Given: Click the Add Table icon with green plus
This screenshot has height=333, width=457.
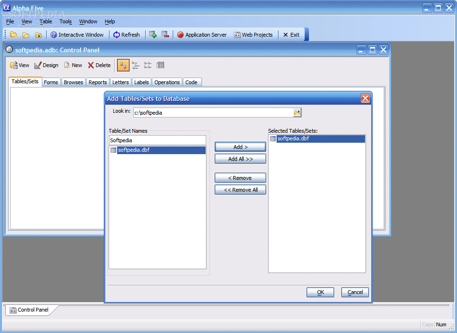Looking at the screenshot, I should [153, 35].
